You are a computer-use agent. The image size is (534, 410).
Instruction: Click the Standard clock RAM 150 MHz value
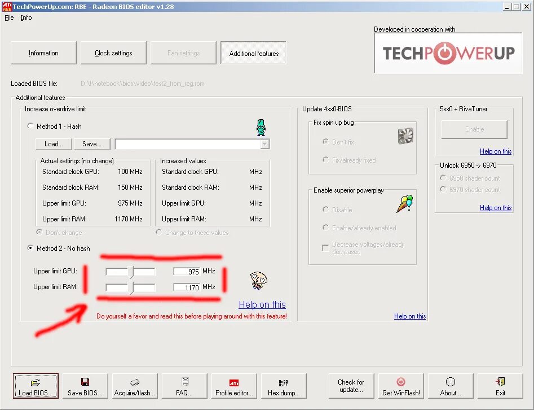click(x=130, y=187)
